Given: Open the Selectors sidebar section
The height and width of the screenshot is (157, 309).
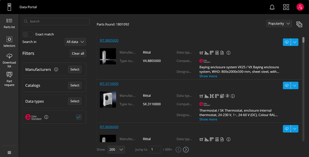Looking at the screenshot, I should point(9,42).
